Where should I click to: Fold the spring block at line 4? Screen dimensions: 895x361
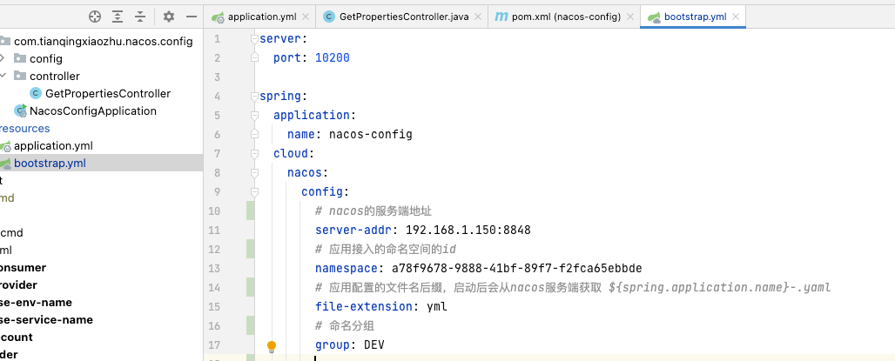click(253, 97)
